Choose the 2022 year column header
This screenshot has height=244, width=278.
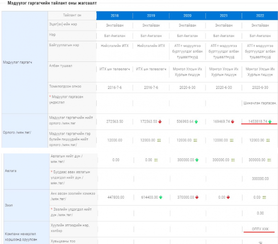coord(260,16)
